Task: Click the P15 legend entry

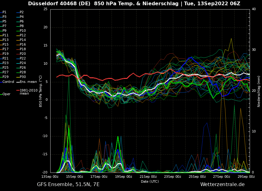Action: click(x=6, y=45)
